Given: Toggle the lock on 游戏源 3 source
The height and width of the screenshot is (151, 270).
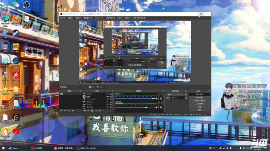Looking at the screenshot, I should [x=111, y=94].
